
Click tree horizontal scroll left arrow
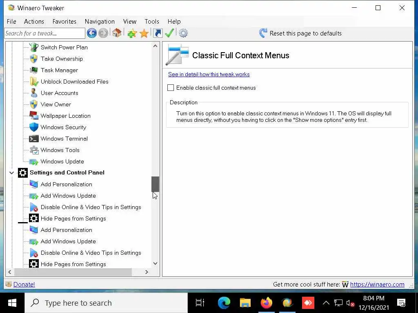pos(10,272)
